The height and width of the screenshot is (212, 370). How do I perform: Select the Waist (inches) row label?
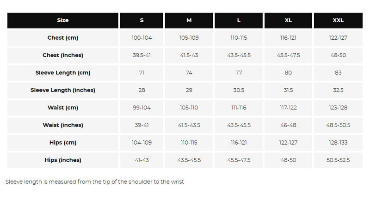(63, 125)
